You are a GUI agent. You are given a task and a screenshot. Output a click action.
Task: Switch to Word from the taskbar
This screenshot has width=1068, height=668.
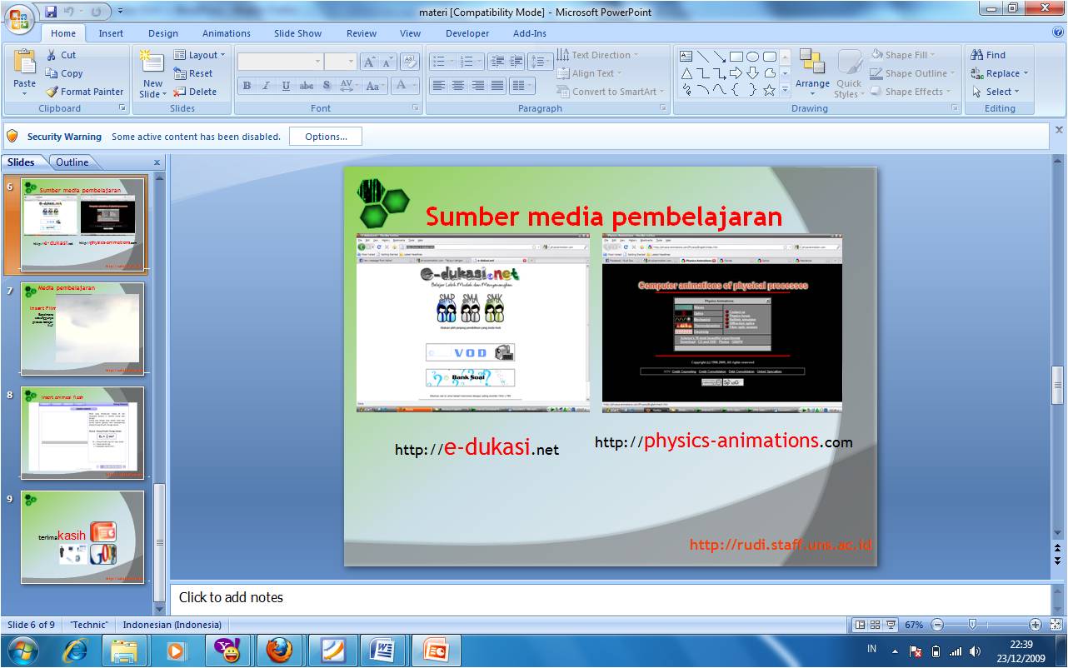click(x=382, y=650)
